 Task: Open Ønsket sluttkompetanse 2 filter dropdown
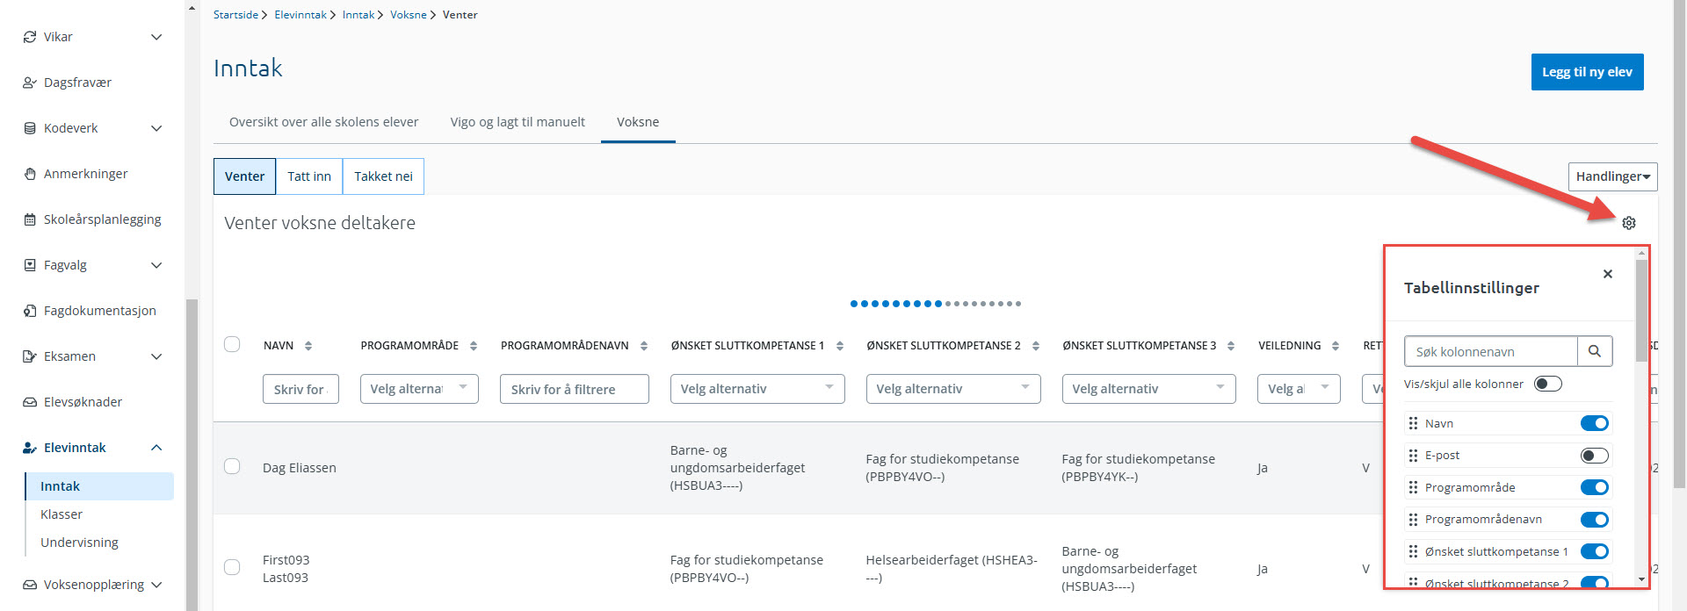(953, 389)
